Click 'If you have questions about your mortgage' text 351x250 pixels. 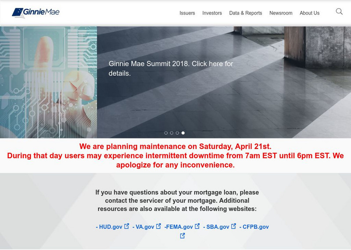click(x=177, y=200)
